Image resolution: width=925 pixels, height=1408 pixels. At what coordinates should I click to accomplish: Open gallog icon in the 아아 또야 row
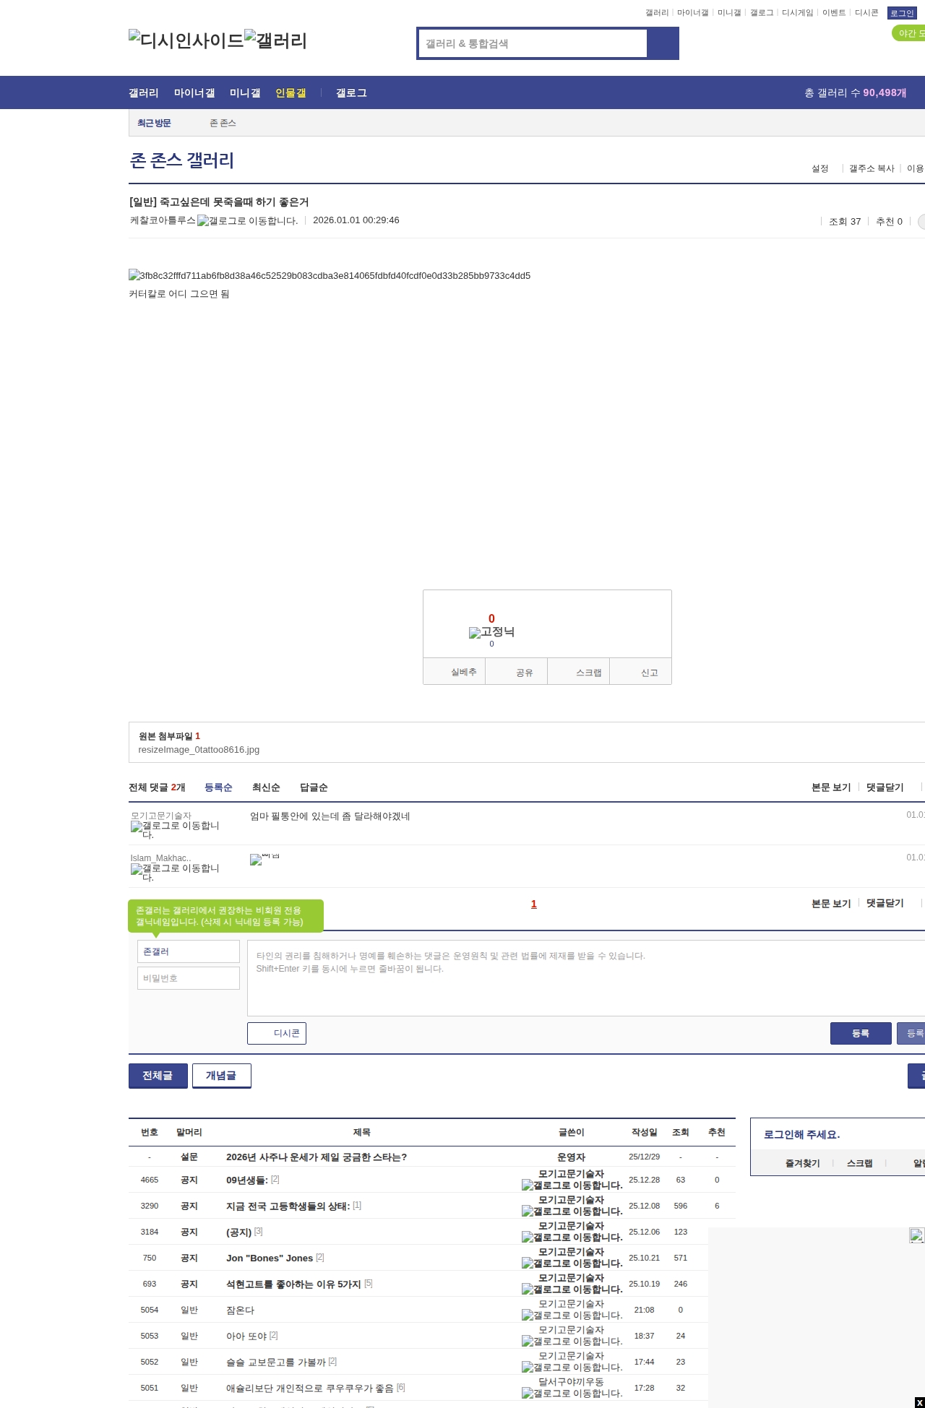[x=572, y=1341]
